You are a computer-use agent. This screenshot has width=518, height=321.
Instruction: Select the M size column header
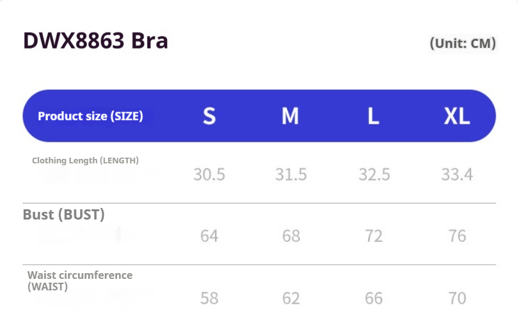pyautogui.click(x=290, y=116)
